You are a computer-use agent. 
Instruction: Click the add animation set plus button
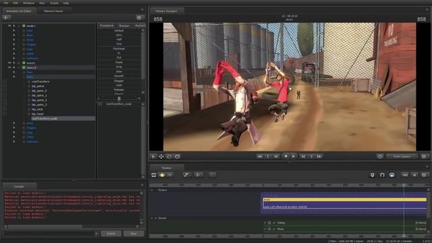click(6, 18)
